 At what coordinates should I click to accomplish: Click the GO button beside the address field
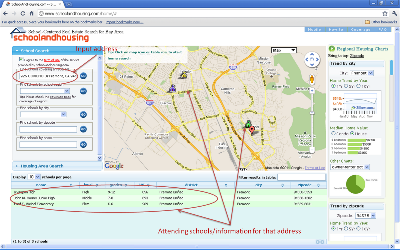pos(83,76)
